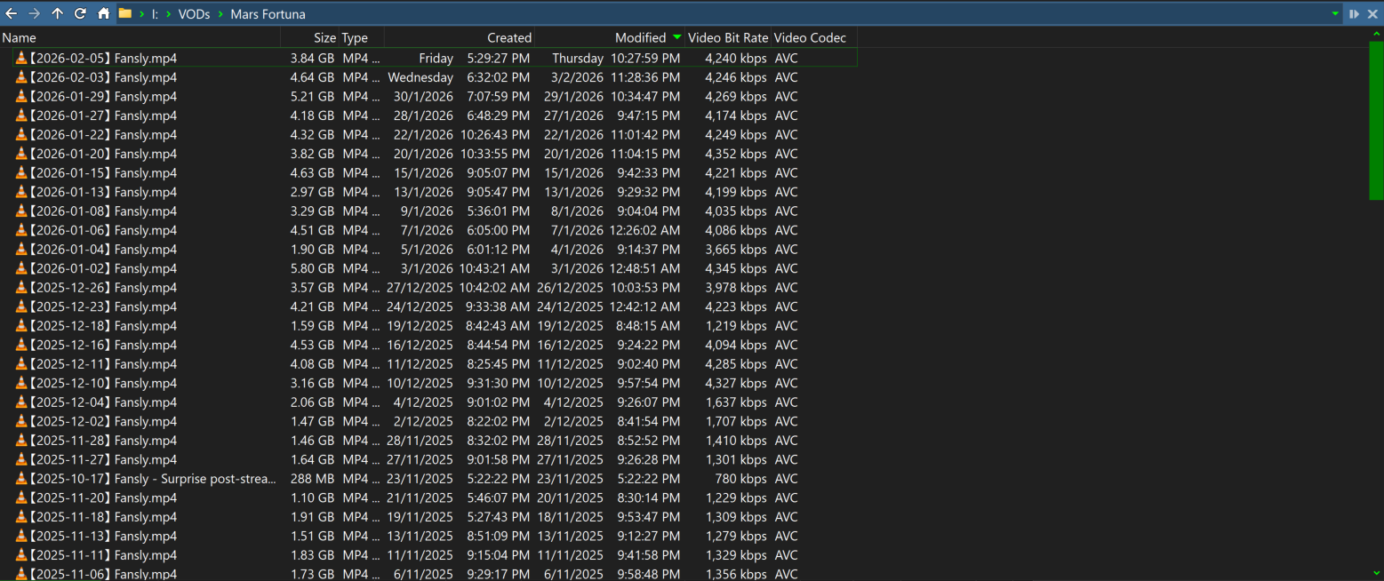The width and height of the screenshot is (1384, 581).
Task: Click VLC icon of 【2026-02-05】Fansly.mp4
Action: coord(21,58)
